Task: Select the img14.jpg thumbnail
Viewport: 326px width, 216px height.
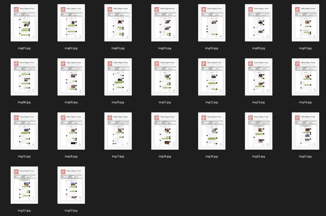Action: pyautogui.click(x=305, y=77)
